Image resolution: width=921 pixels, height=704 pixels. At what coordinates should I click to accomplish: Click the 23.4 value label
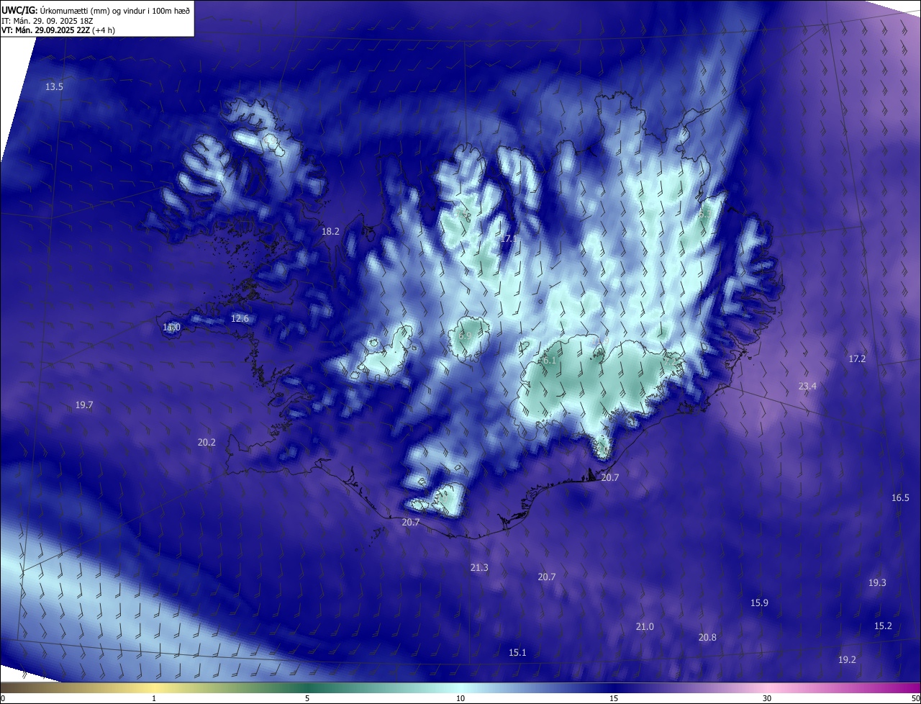click(x=807, y=387)
